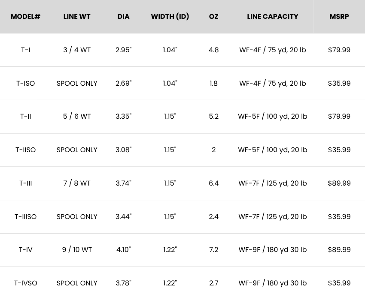Screen dimensions: 365x300
Task: Click the MSRP column header
Action: (339, 17)
